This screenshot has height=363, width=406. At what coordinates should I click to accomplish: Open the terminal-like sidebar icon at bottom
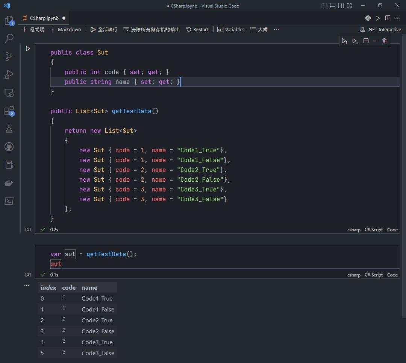[9, 201]
